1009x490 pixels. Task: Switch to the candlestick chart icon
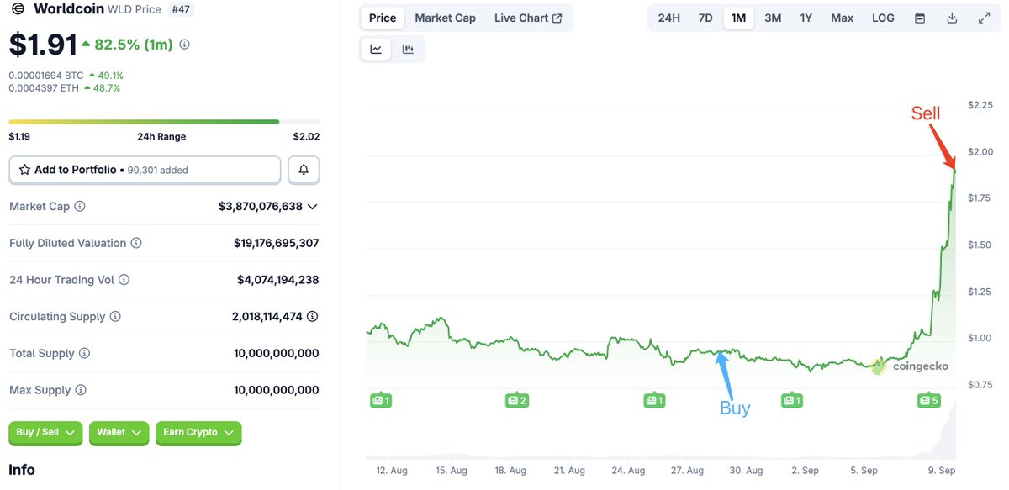coord(408,49)
